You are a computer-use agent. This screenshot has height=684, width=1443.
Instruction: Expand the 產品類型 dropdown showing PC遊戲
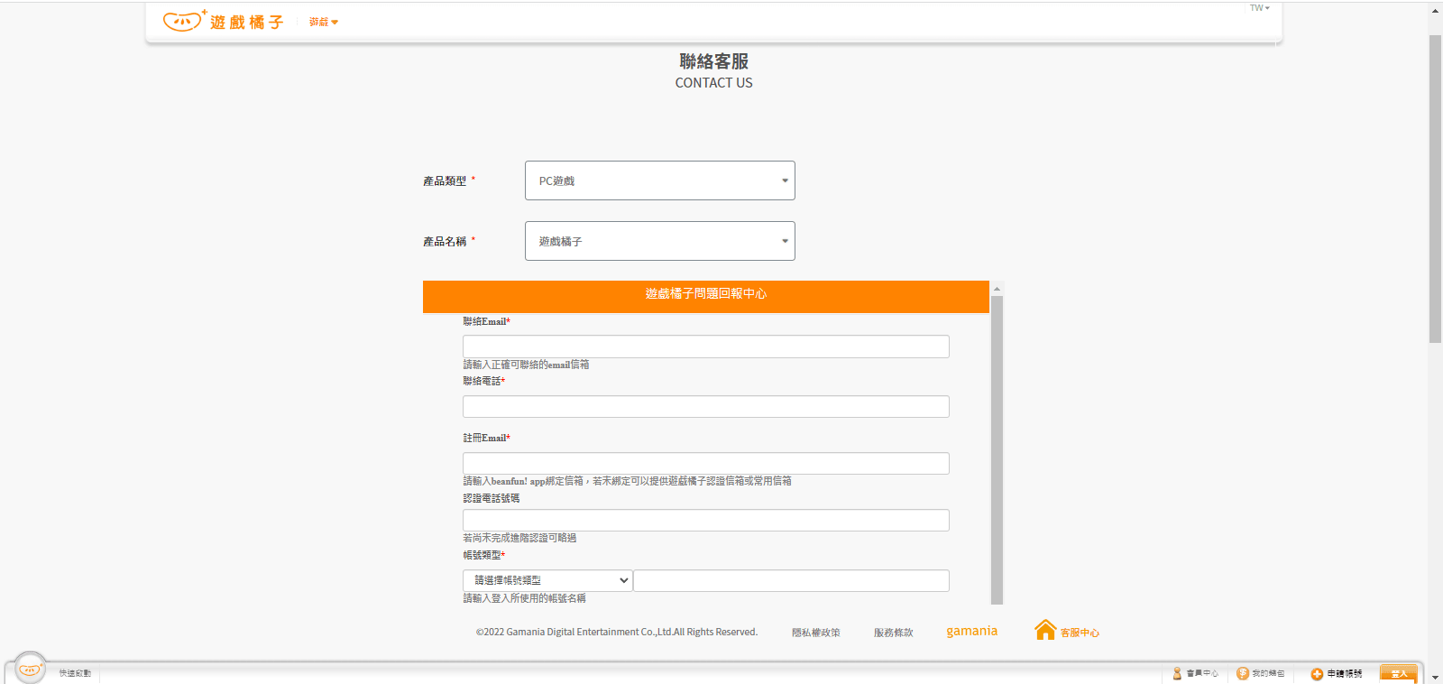click(659, 180)
